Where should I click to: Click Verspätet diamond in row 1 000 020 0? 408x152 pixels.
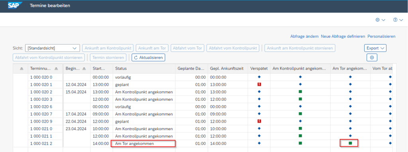point(259,77)
